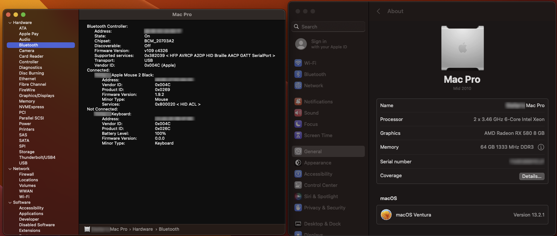This screenshot has width=557, height=236.
Task: Click Sign in with your Apple ID
Action: pyautogui.click(x=329, y=44)
